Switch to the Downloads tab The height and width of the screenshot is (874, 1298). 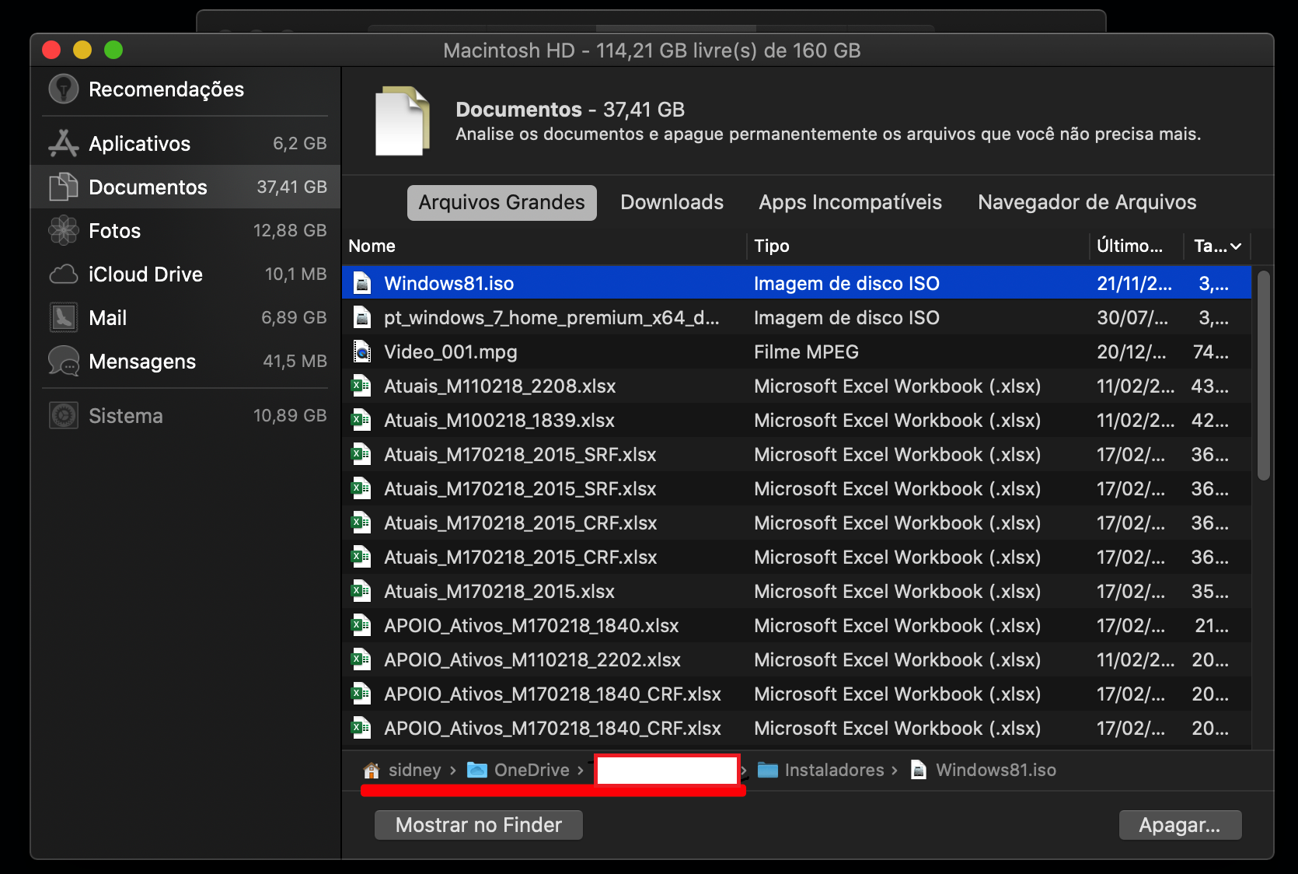point(672,202)
